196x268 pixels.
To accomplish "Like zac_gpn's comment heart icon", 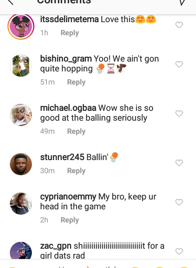I will coord(179,252).
